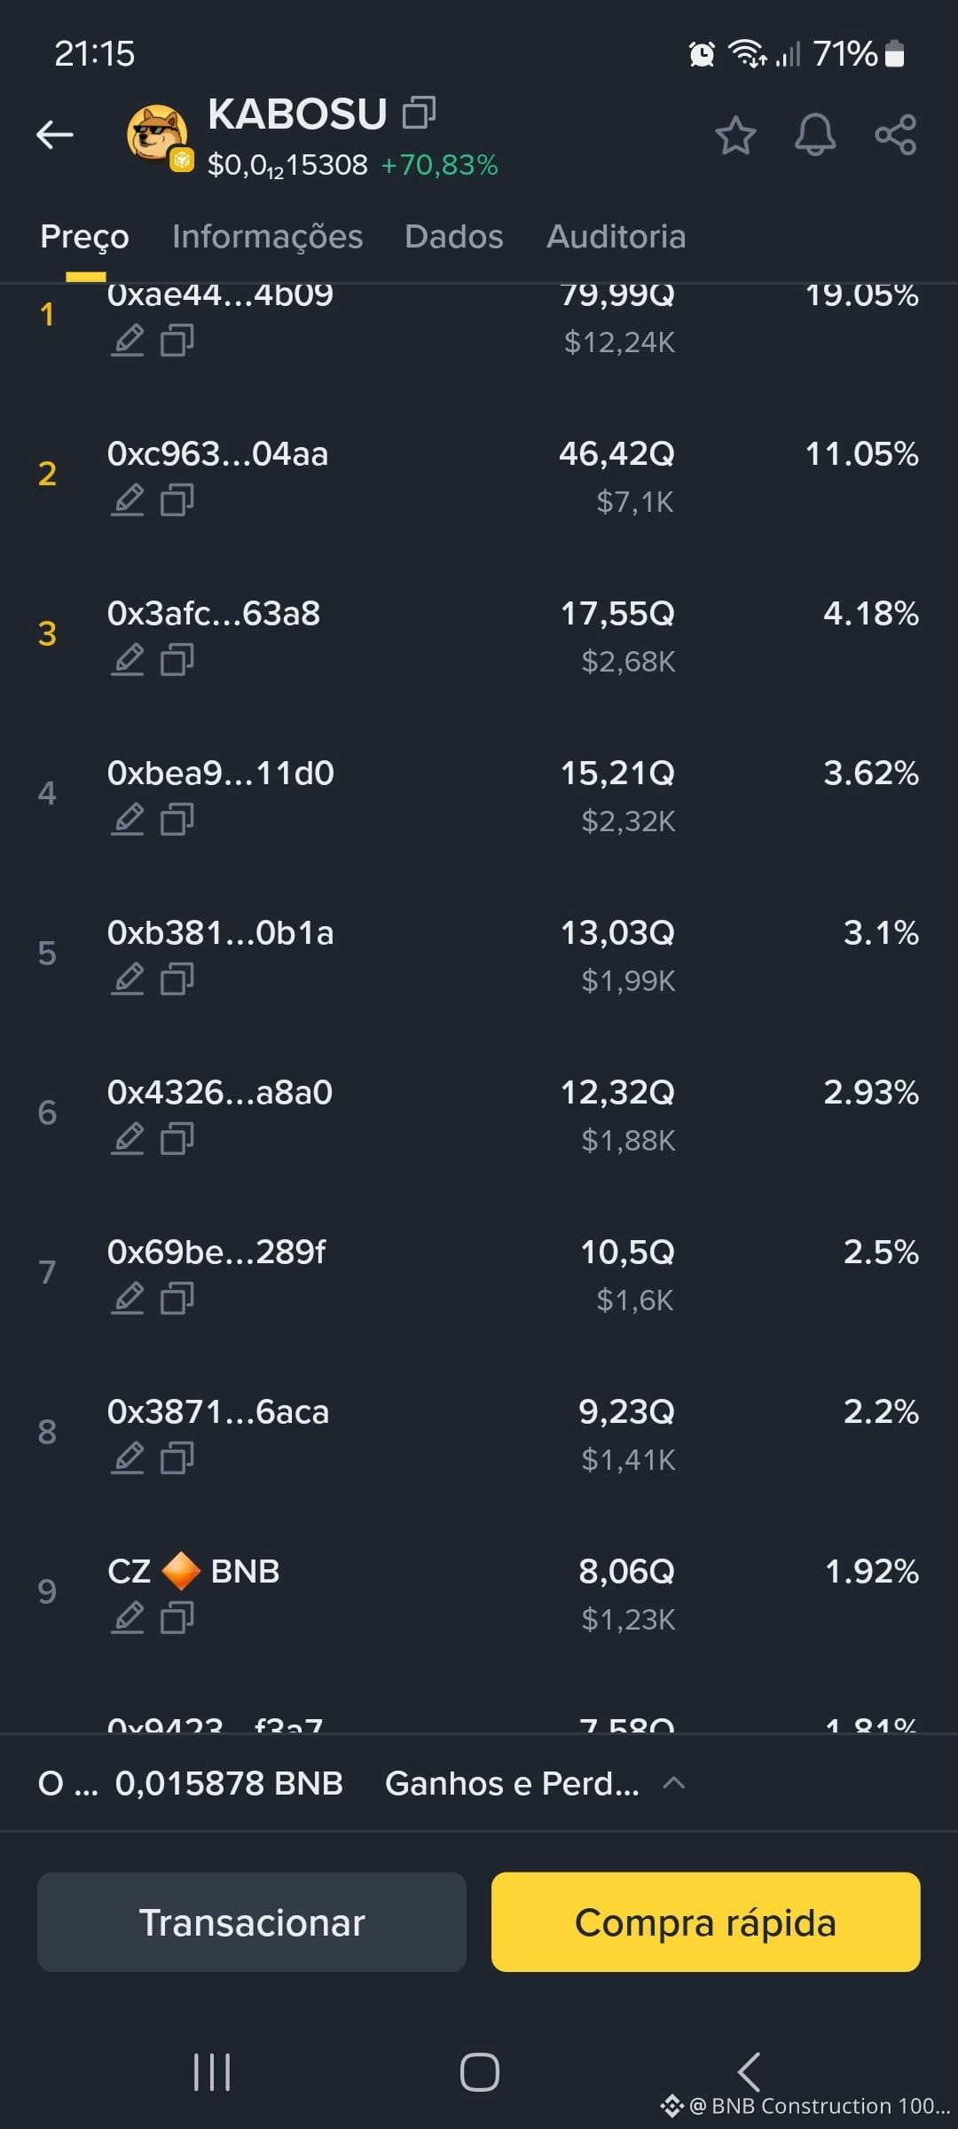Tap the back arrow icon
This screenshot has width=958, height=2129.
tap(54, 135)
